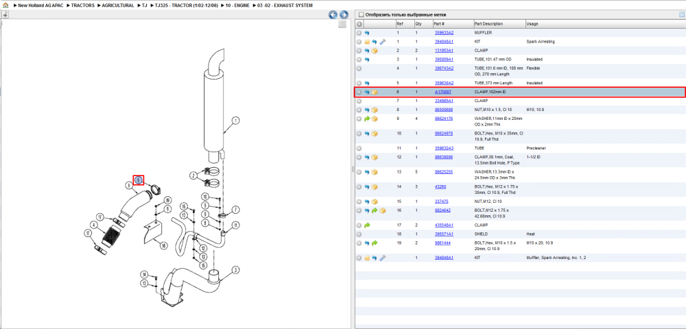Image resolution: width=686 pixels, height=329 pixels.
Task: Click the gray add circle on the MUFFLER row
Action: click(359, 33)
